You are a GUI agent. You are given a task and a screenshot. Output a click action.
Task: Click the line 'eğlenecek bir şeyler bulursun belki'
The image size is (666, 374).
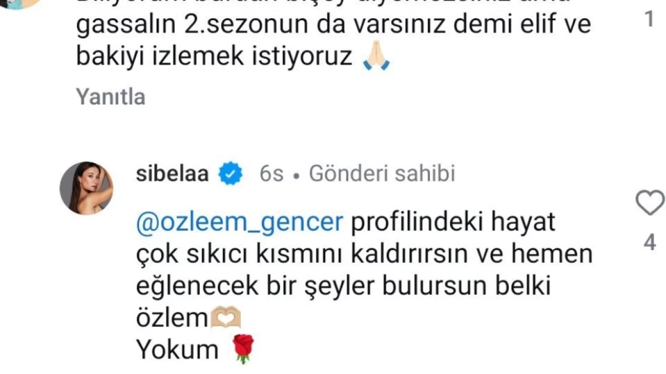tap(343, 287)
